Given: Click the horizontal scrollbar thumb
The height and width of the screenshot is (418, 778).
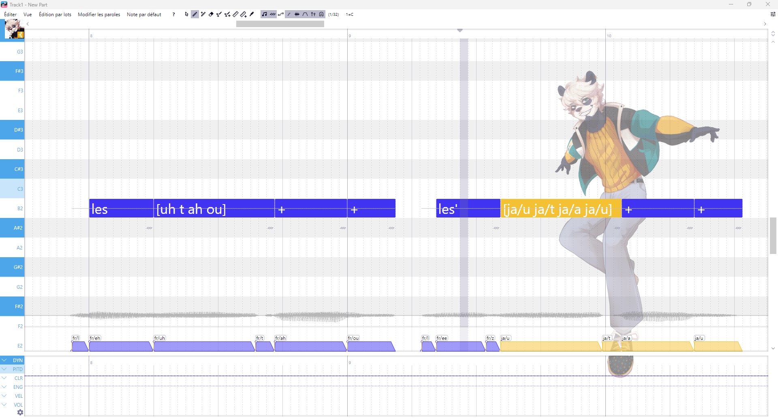Looking at the screenshot, I should click(x=280, y=24).
